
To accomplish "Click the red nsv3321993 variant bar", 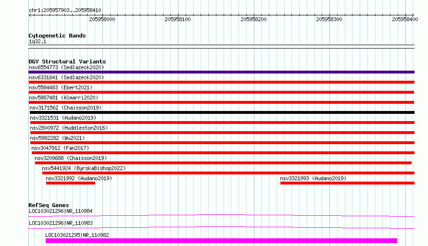I will point(348,183).
